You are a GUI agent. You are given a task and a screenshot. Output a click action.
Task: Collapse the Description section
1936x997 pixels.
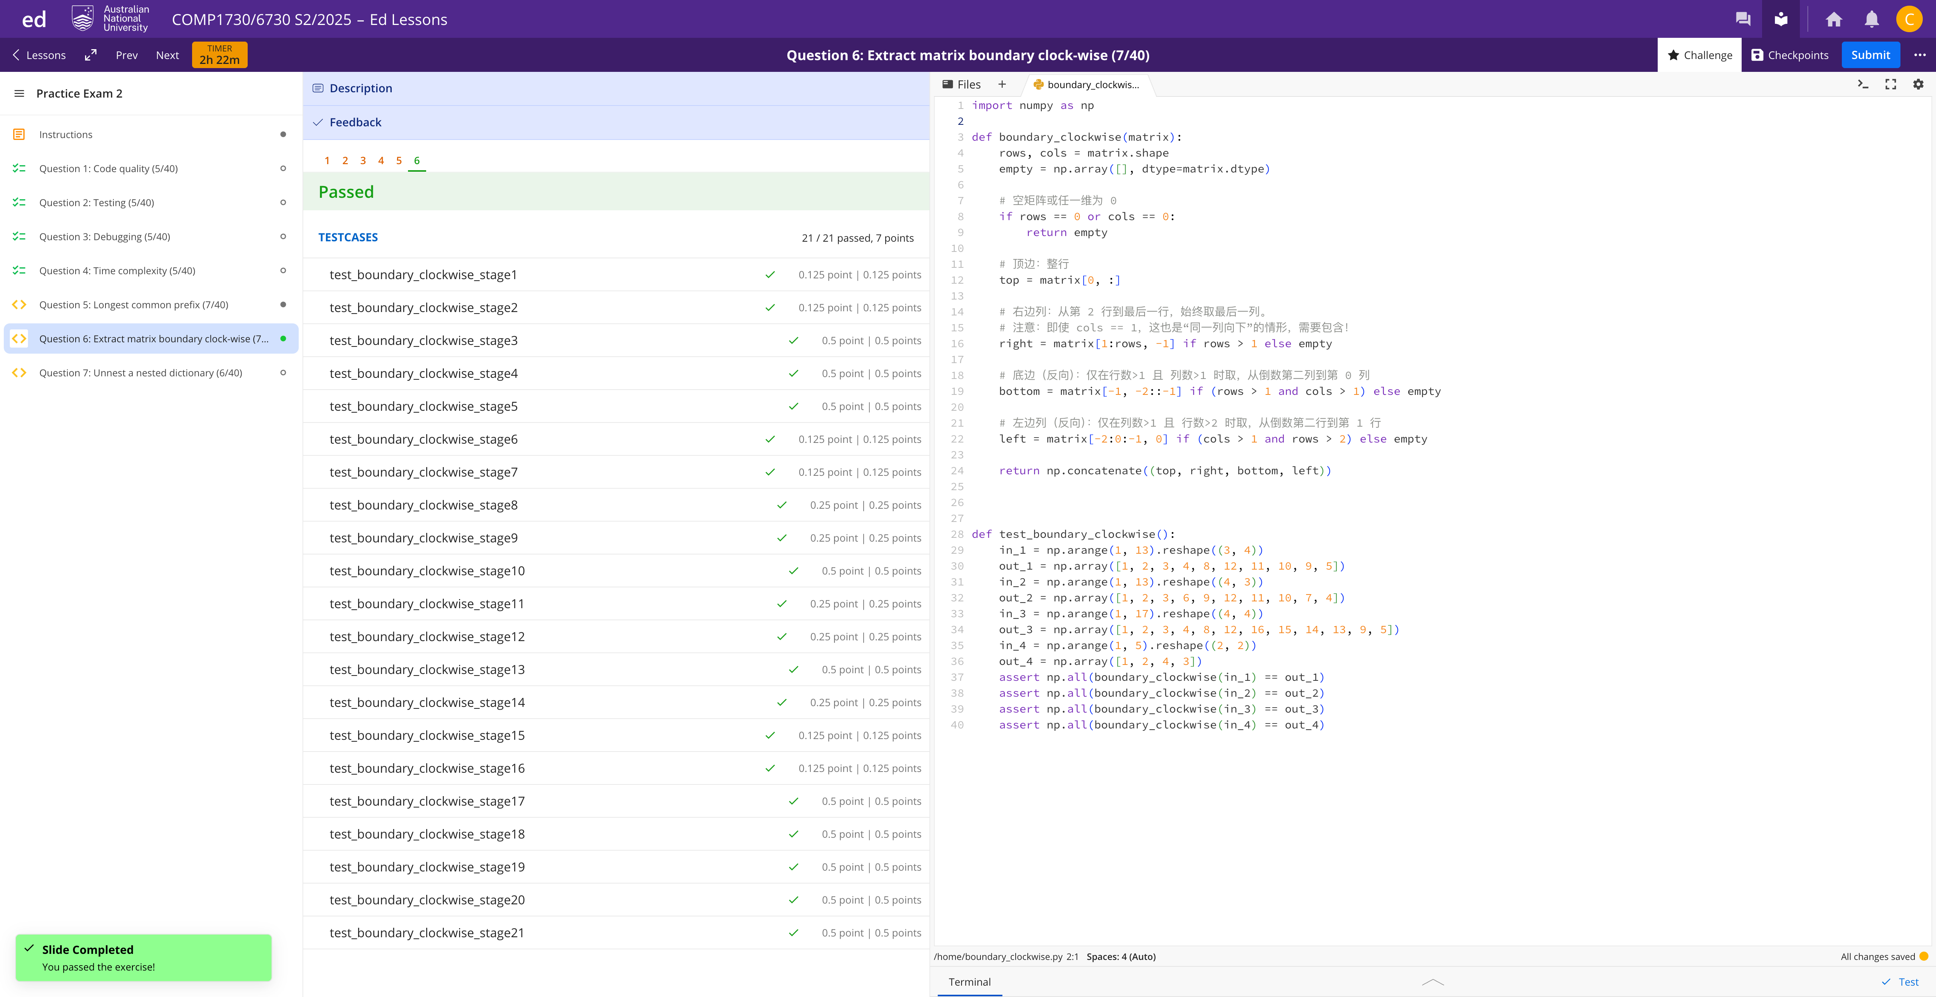tap(616, 88)
